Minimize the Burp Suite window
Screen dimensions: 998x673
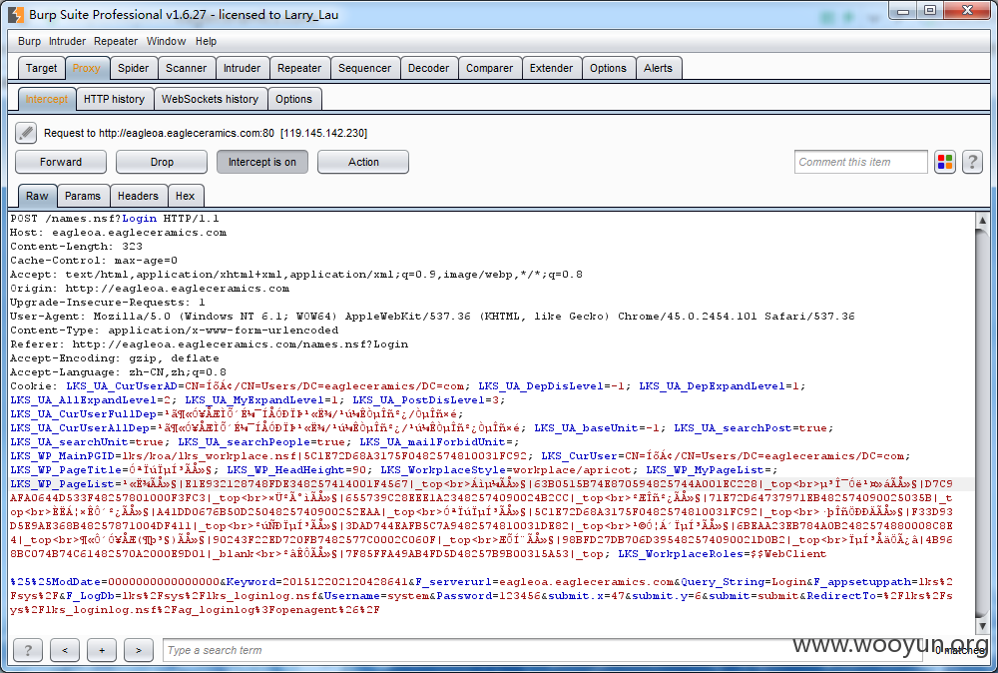point(903,10)
